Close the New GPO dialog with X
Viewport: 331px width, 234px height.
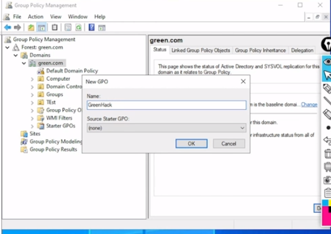click(x=243, y=81)
